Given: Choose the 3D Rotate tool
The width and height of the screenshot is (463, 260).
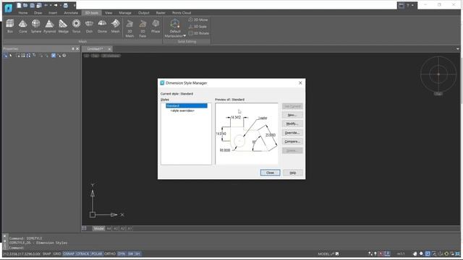Looking at the screenshot, I should click(x=199, y=33).
